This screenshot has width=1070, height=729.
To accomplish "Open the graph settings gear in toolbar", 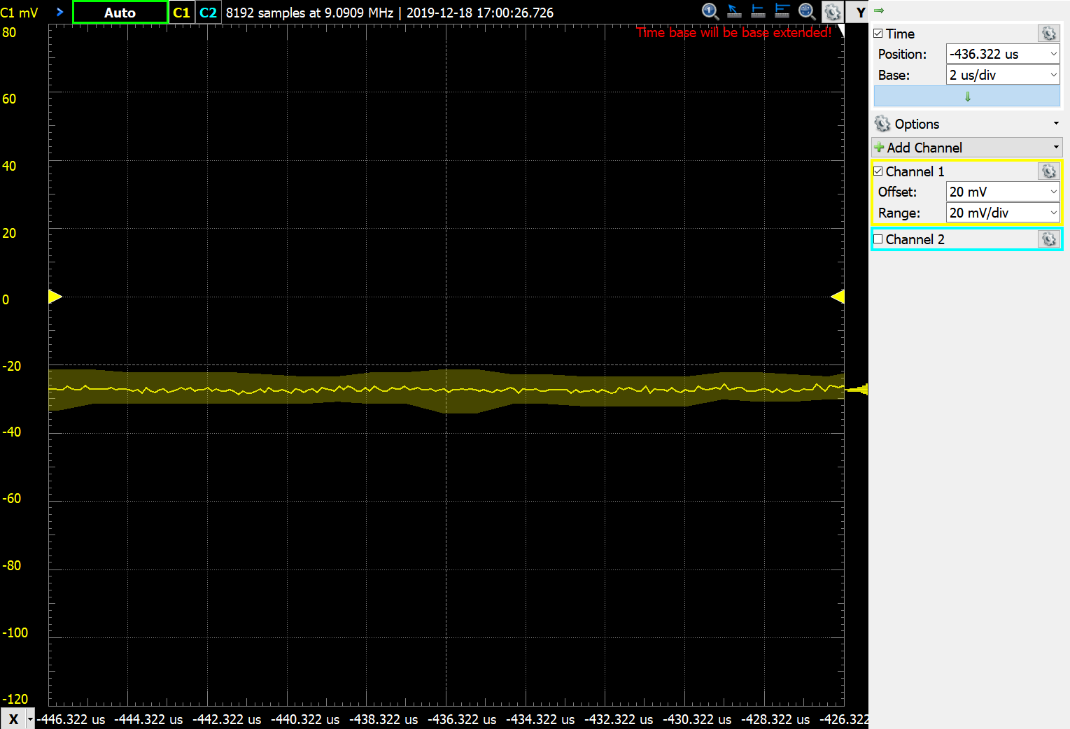I will click(x=832, y=12).
